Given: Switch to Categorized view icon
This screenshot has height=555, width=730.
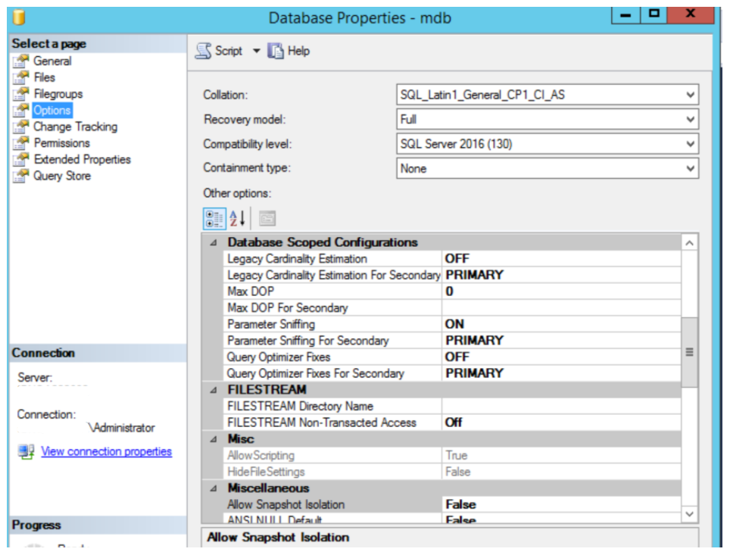Looking at the screenshot, I should coord(214,219).
